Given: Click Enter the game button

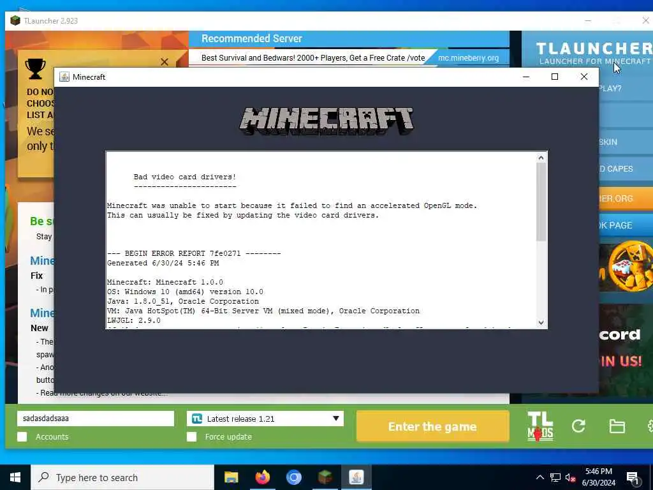Looking at the screenshot, I should click(x=433, y=426).
